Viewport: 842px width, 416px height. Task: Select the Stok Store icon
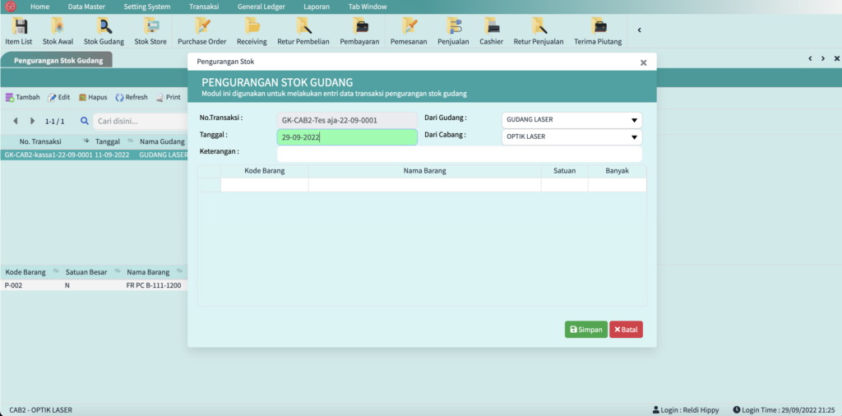coord(150,30)
